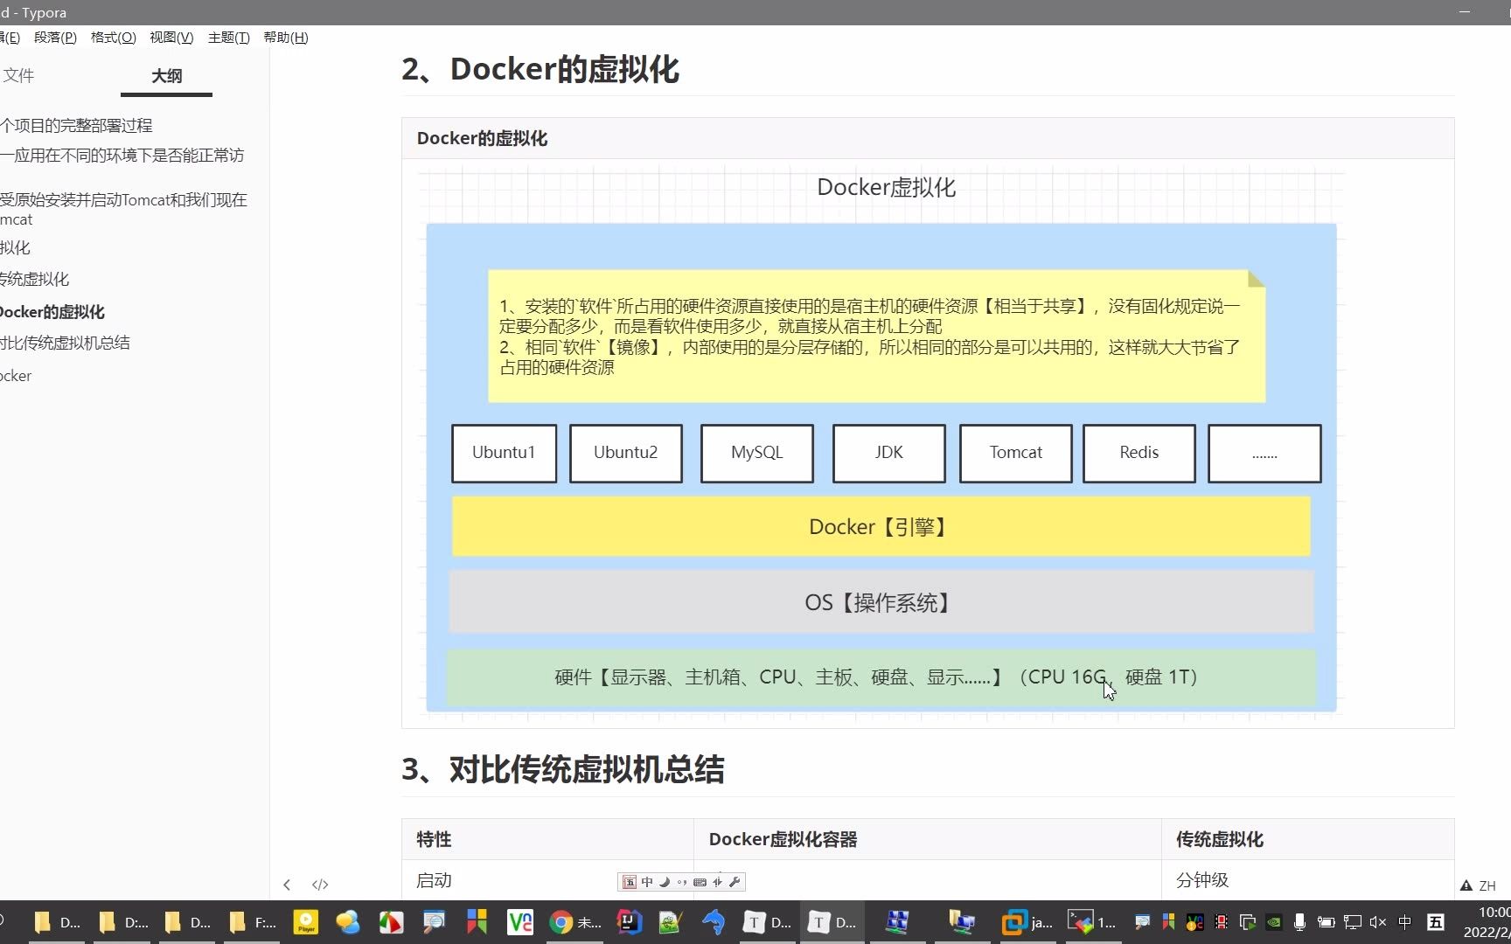Open the 视图(V) menu

point(171,38)
